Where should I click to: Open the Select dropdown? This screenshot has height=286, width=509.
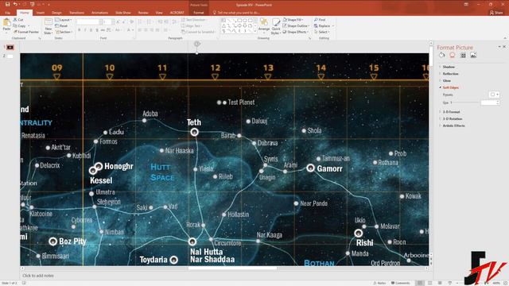[x=322, y=32]
